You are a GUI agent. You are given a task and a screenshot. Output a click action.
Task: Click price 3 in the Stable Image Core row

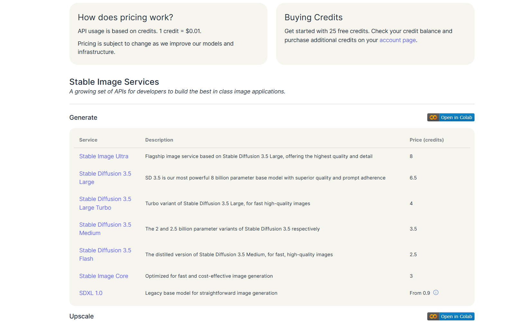pyautogui.click(x=411, y=276)
